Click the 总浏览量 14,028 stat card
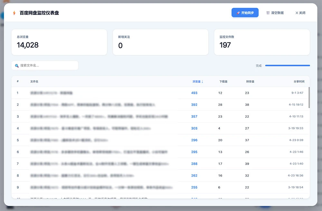322x211 pixels. pyautogui.click(x=59, y=42)
